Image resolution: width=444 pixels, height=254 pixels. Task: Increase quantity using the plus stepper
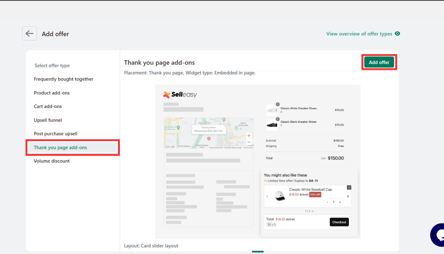(x=340, y=202)
